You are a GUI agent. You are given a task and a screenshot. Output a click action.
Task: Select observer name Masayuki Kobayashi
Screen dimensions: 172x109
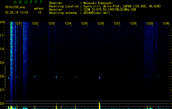coord(98,3)
